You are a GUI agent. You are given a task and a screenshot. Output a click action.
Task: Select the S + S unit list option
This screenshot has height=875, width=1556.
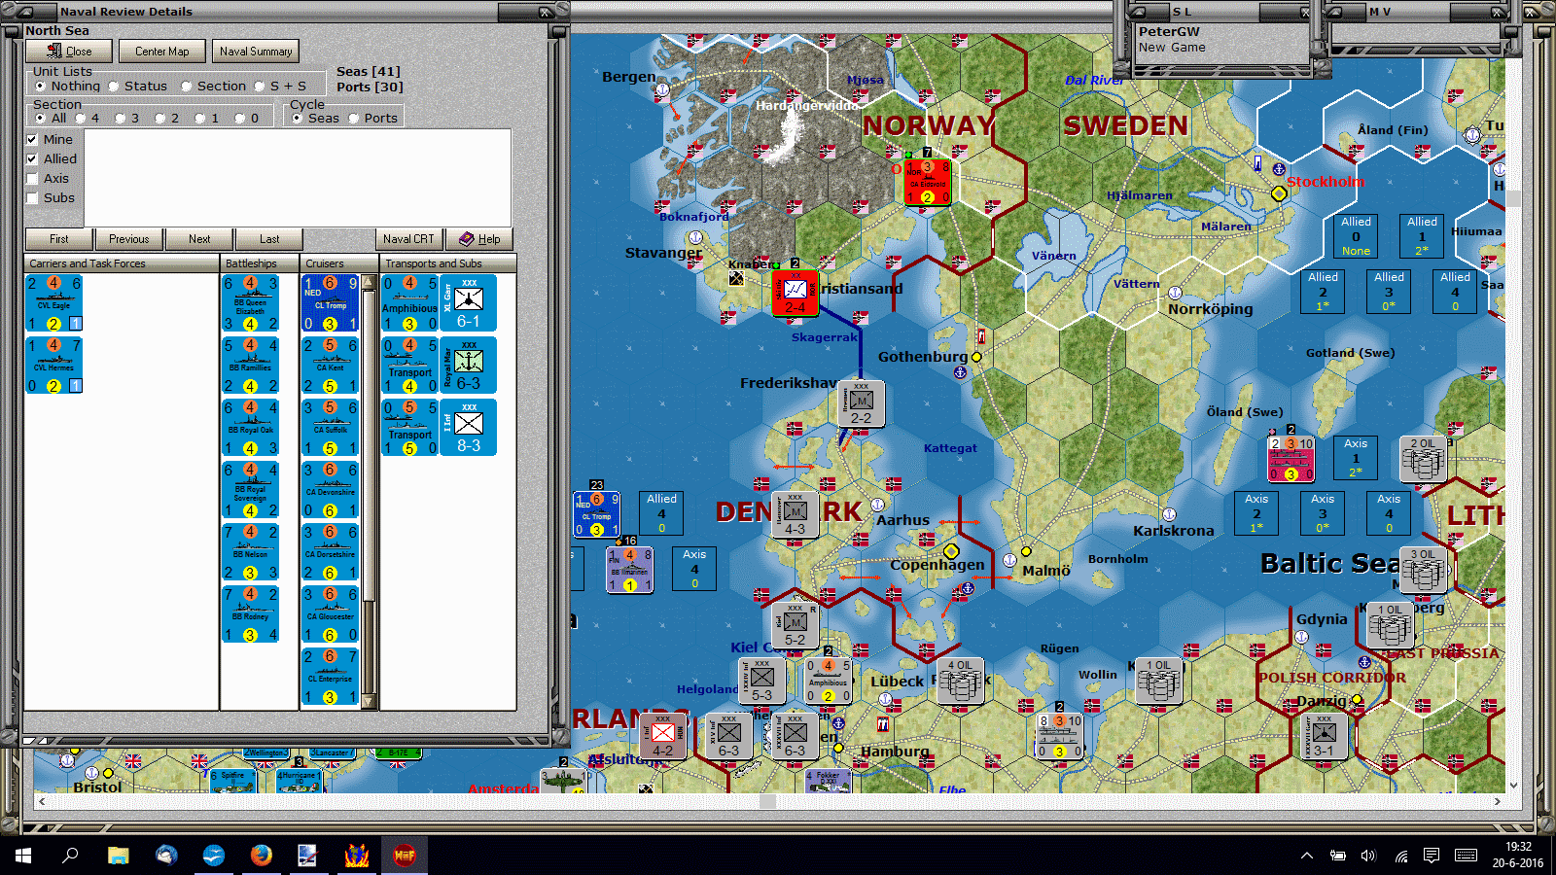coord(280,87)
